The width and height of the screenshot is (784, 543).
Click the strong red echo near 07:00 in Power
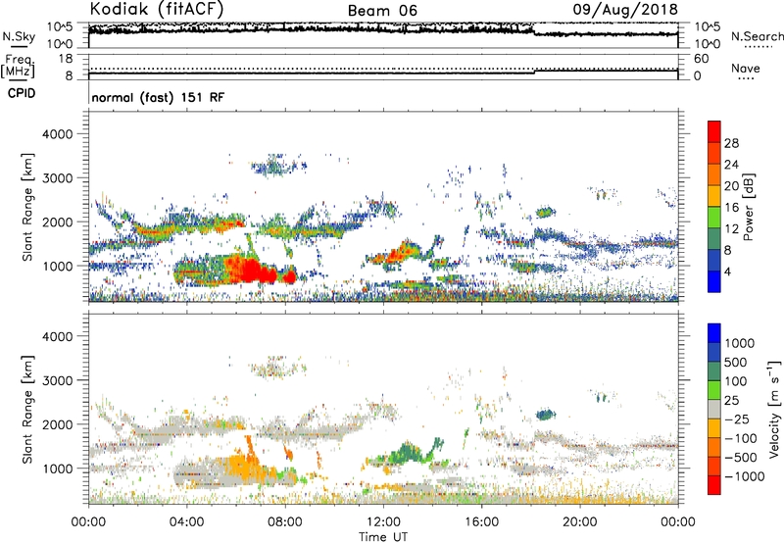pos(252,271)
